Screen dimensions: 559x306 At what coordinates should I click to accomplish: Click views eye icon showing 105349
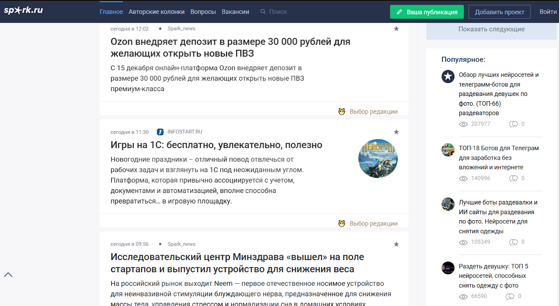[x=463, y=242]
